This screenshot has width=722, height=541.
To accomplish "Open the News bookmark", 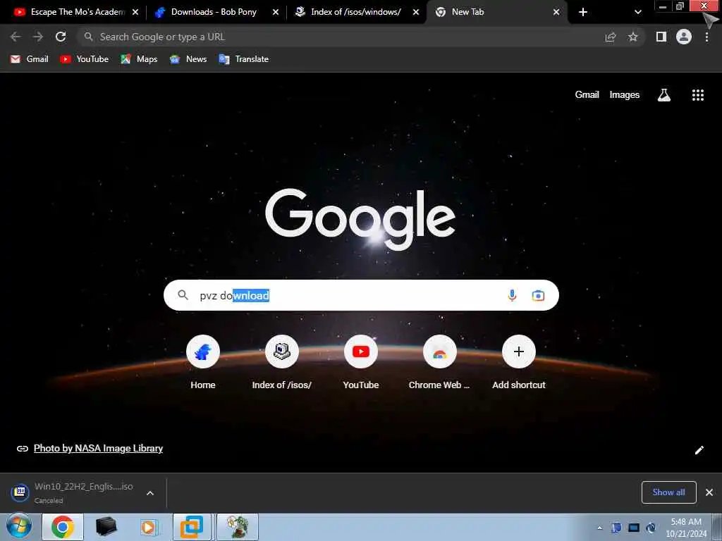I will pyautogui.click(x=188, y=59).
